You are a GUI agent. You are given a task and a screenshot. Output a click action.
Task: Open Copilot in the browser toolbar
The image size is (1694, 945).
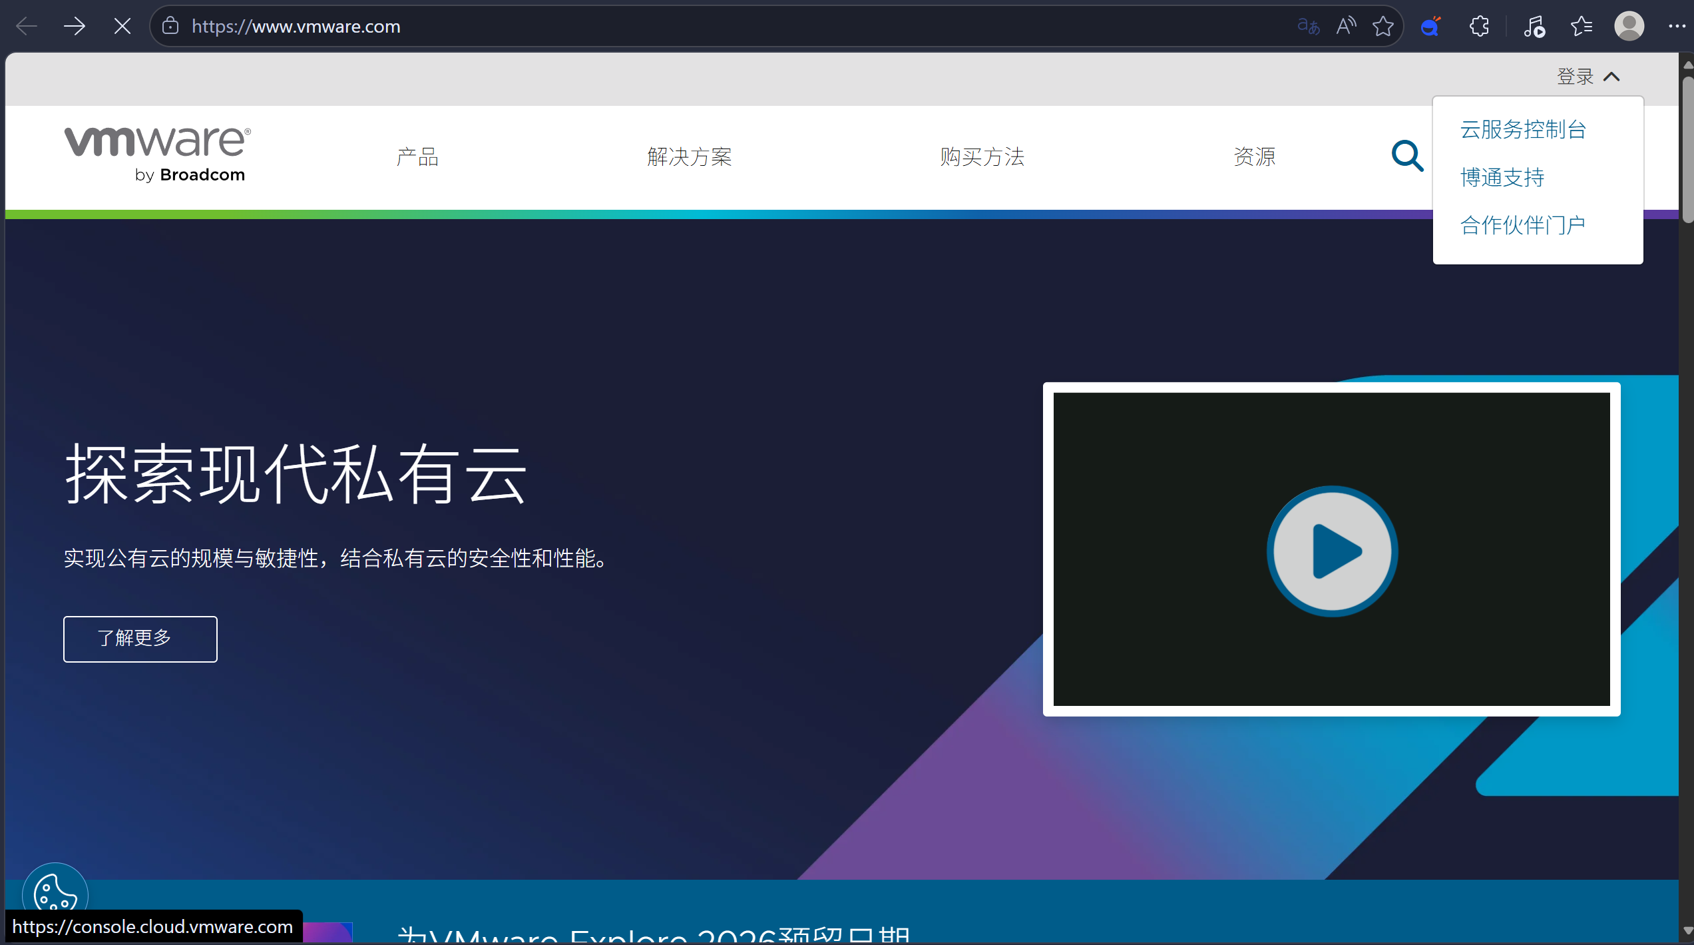coord(1430,26)
